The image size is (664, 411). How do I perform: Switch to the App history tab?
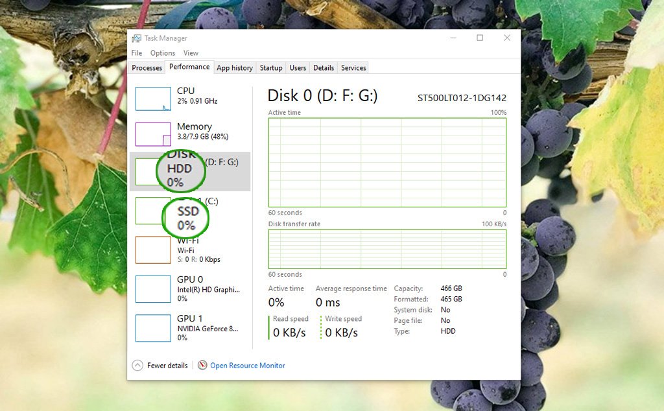pyautogui.click(x=235, y=67)
